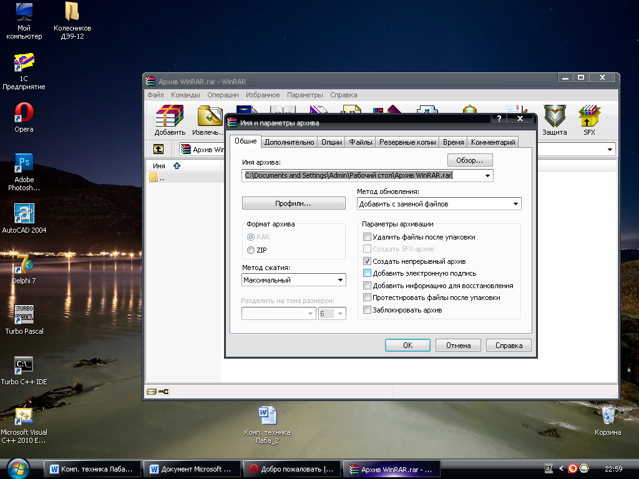The height and width of the screenshot is (479, 639).
Task: Select the Turbo C++ IDE desktop icon
Action: [24, 370]
